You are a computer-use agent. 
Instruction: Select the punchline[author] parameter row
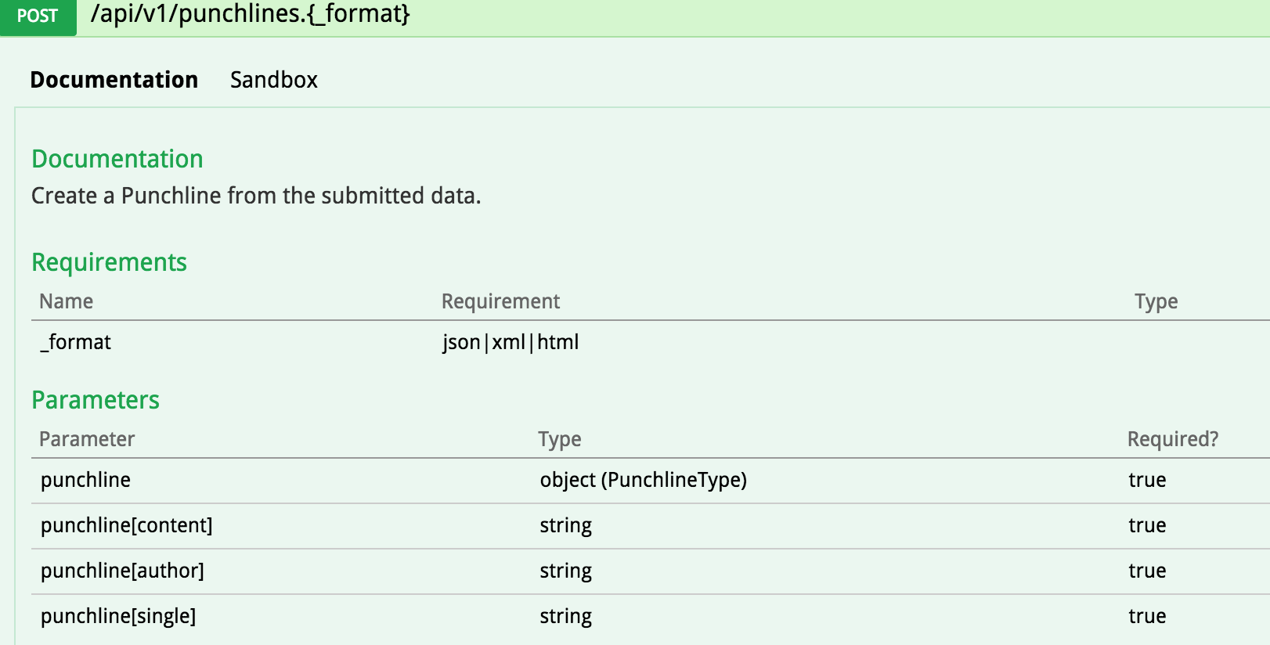point(122,571)
